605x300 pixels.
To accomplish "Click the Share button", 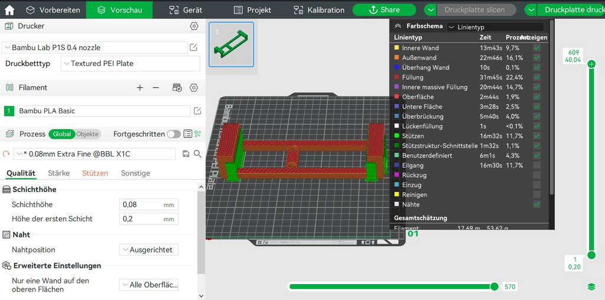I will [384, 9].
